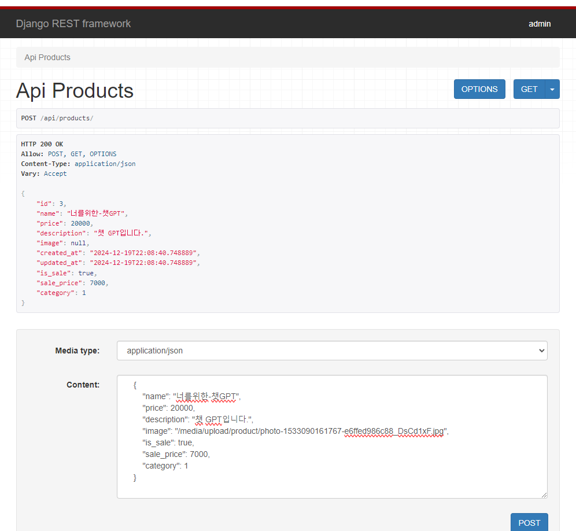The width and height of the screenshot is (576, 531).
Task: Place cursor in textarea "category": 1 line
Action: [x=165, y=466]
